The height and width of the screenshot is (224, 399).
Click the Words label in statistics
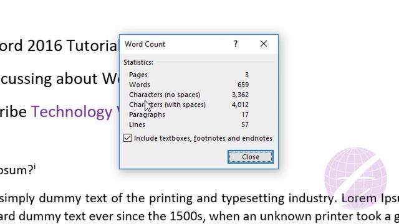tap(140, 85)
